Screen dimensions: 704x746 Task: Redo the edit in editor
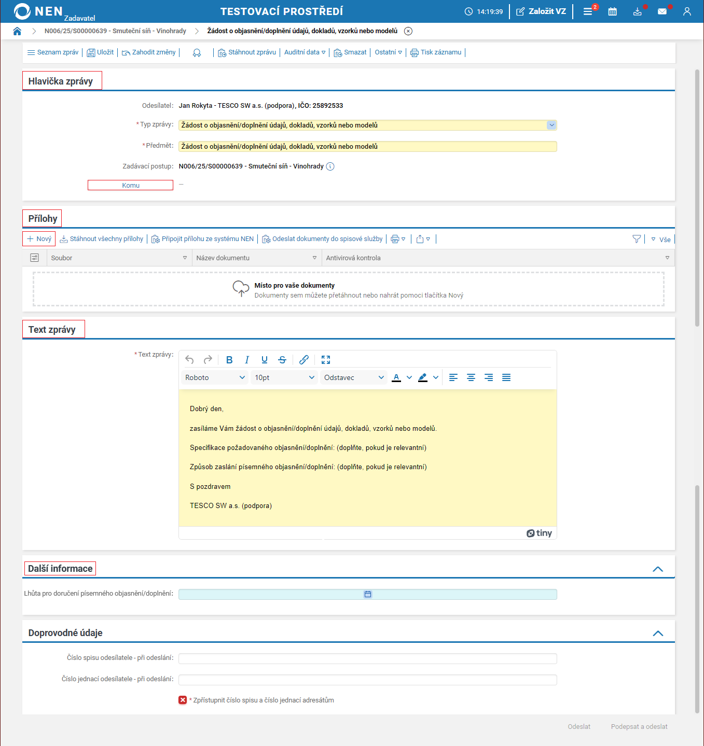[208, 360]
